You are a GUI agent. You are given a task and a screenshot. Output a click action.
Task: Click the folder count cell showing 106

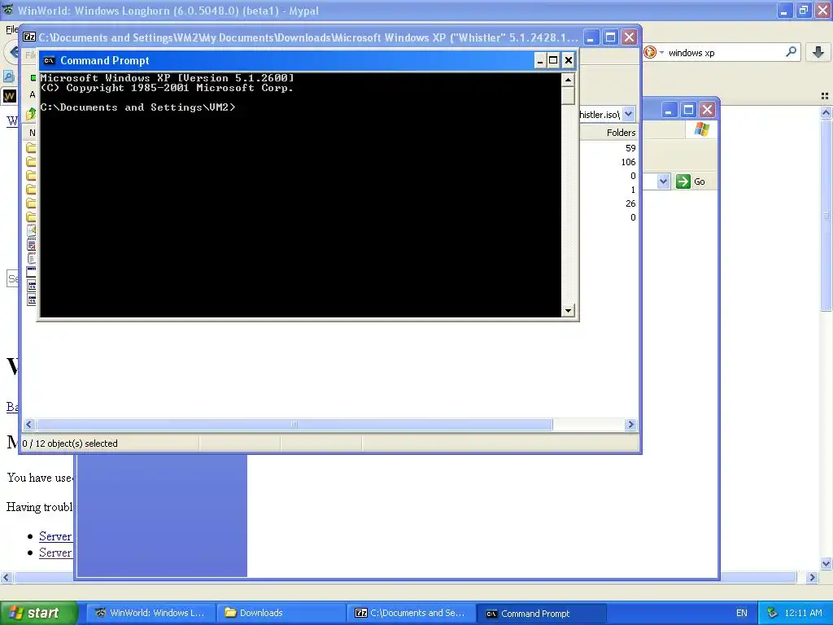point(628,162)
